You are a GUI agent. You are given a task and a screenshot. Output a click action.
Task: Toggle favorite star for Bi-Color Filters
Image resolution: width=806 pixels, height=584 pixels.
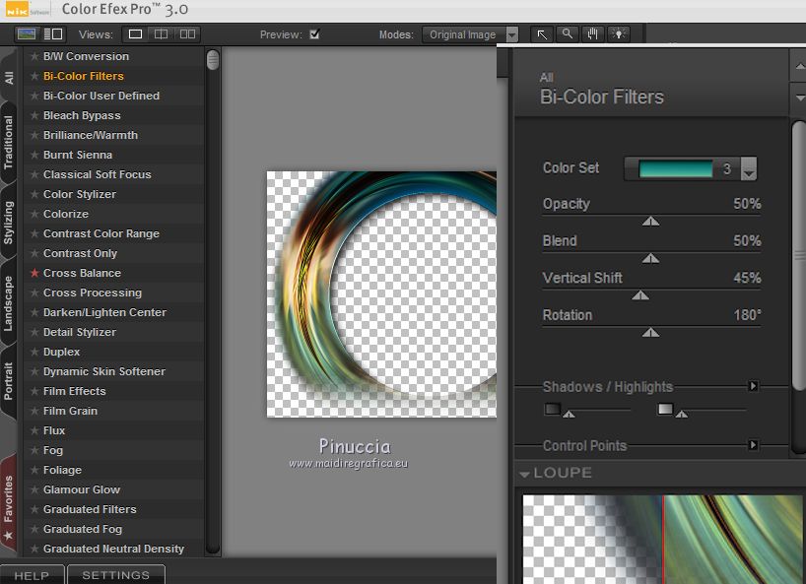tap(34, 76)
